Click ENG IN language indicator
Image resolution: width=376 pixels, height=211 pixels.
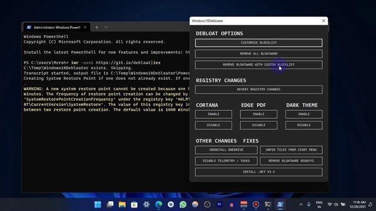[x=319, y=205]
